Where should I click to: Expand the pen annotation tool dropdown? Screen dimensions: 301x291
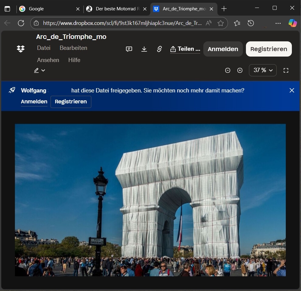40,70
